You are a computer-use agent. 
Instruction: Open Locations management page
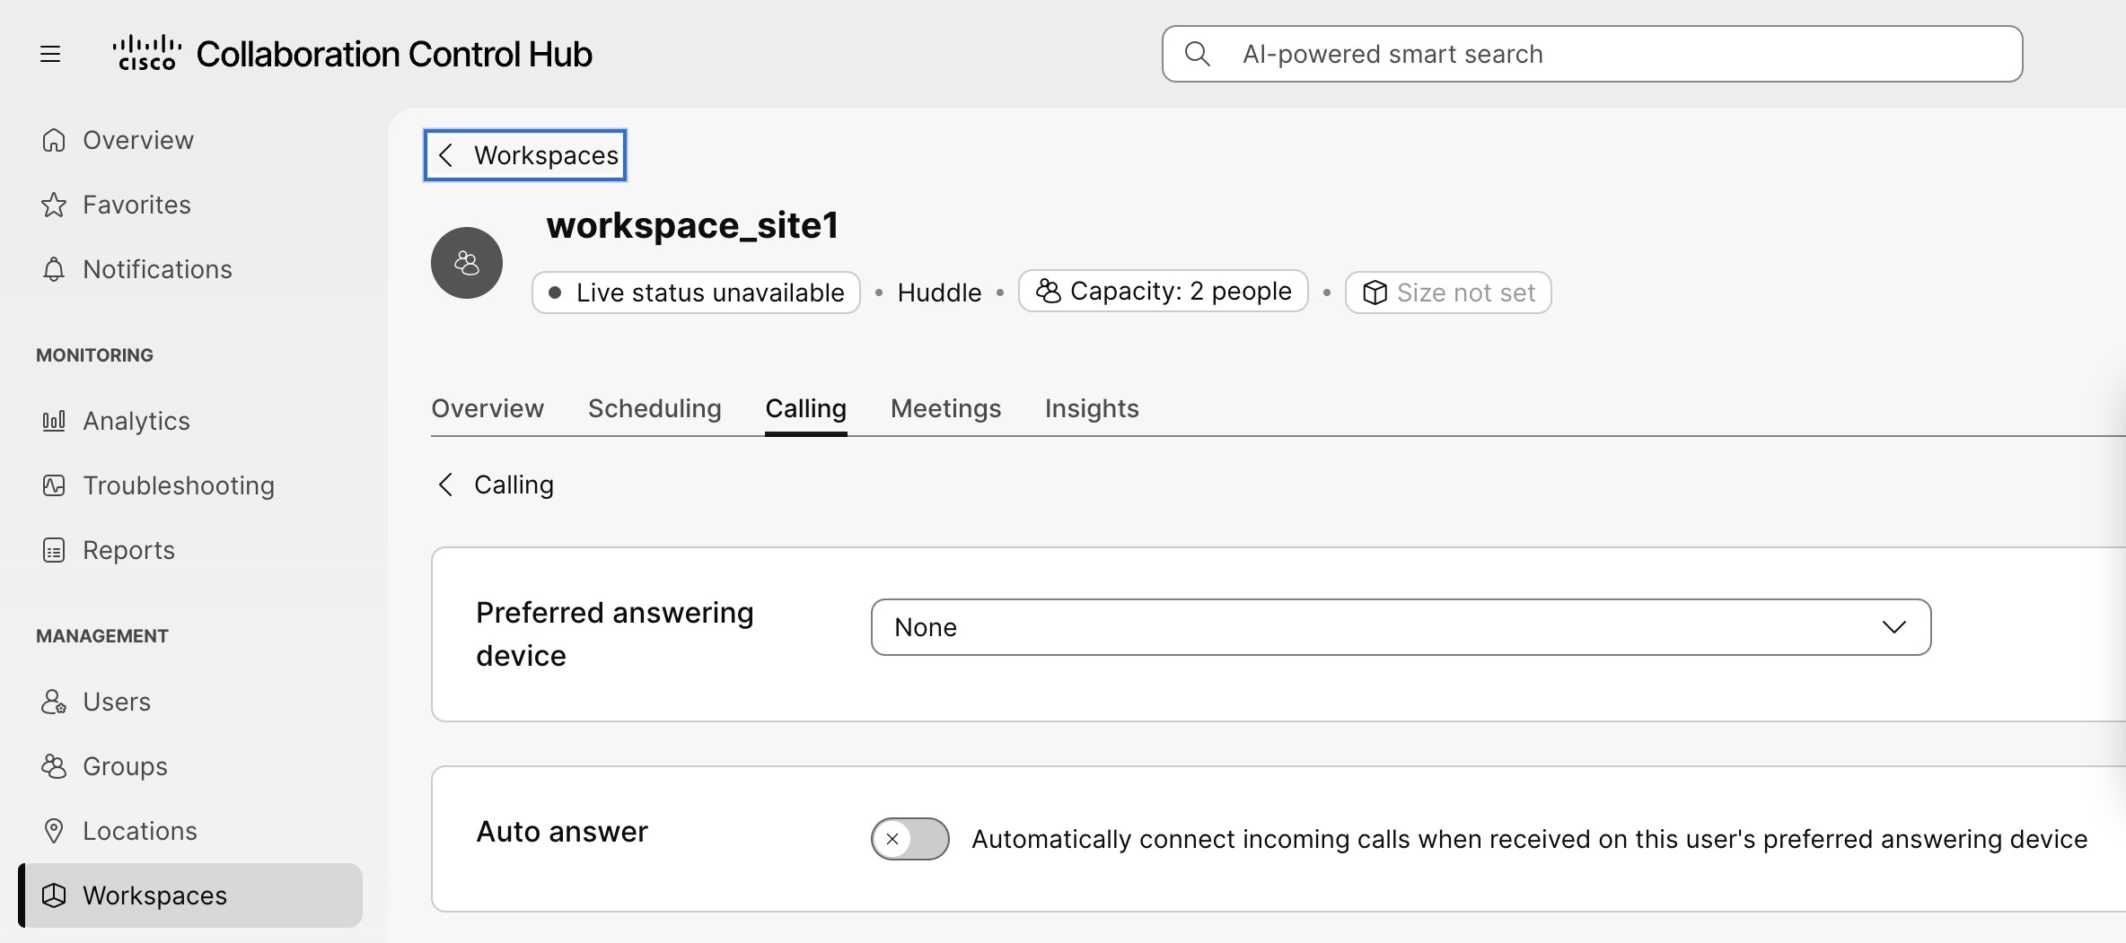point(139,831)
